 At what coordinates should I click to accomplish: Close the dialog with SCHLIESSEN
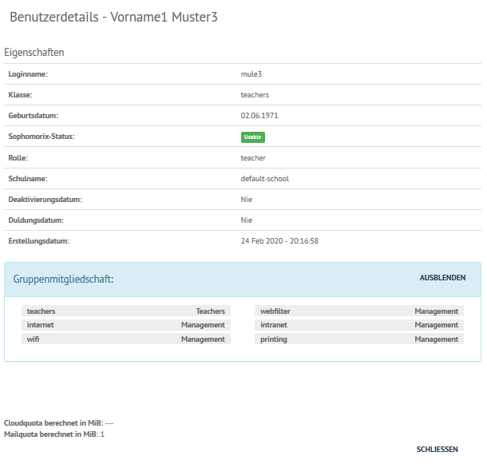[437, 450]
